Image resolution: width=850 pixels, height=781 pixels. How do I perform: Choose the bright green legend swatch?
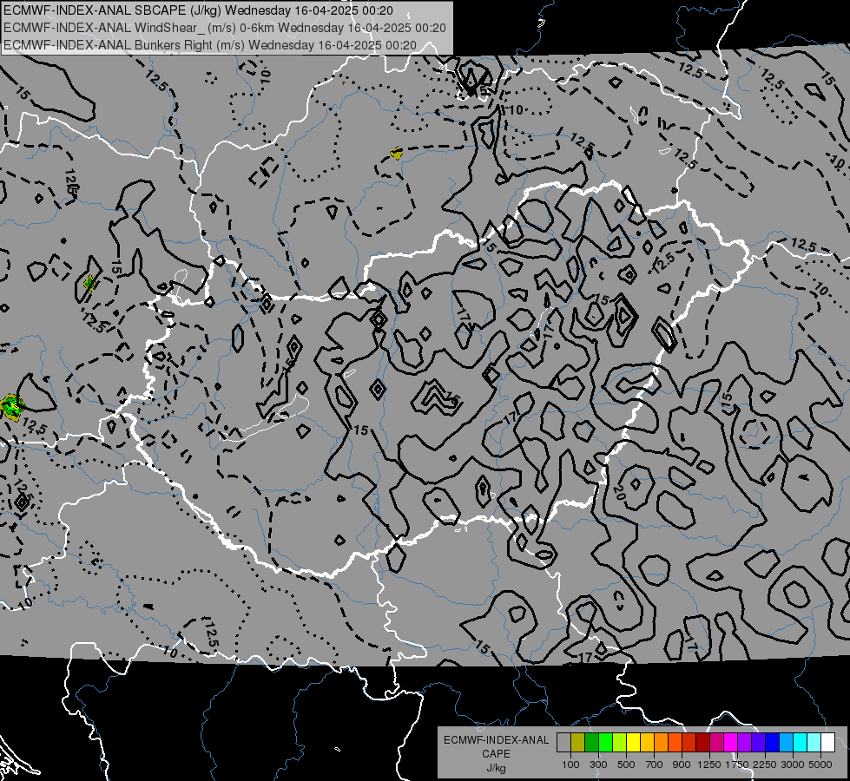(605, 743)
